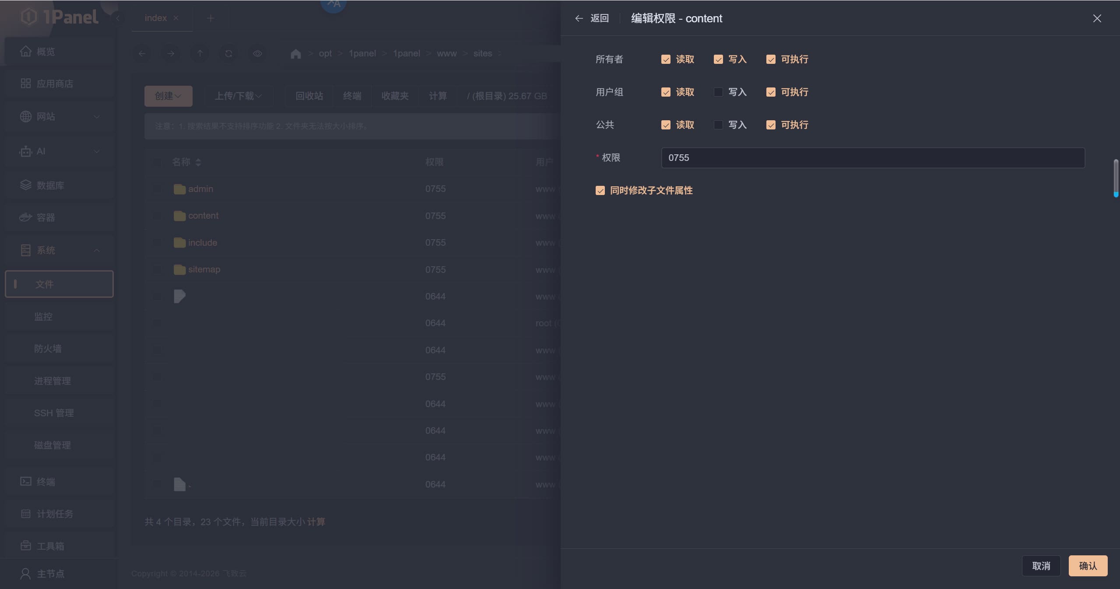
Task: Enable 公共 写入 write checkbox
Action: 718,125
